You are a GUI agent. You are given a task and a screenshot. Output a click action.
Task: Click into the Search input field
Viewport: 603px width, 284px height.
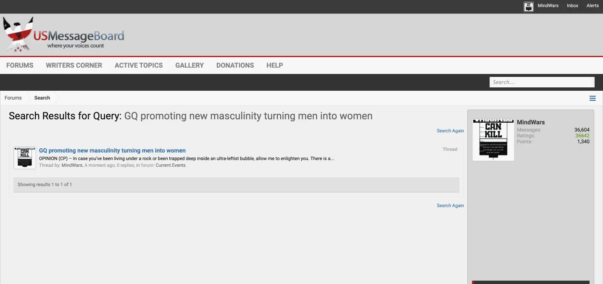[x=542, y=82]
